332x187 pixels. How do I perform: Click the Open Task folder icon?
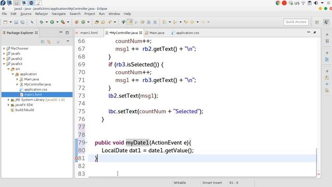click(103, 22)
